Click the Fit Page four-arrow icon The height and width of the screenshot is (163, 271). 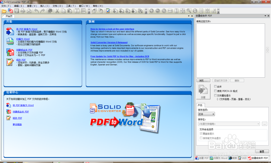pyautogui.click(x=182, y=11)
